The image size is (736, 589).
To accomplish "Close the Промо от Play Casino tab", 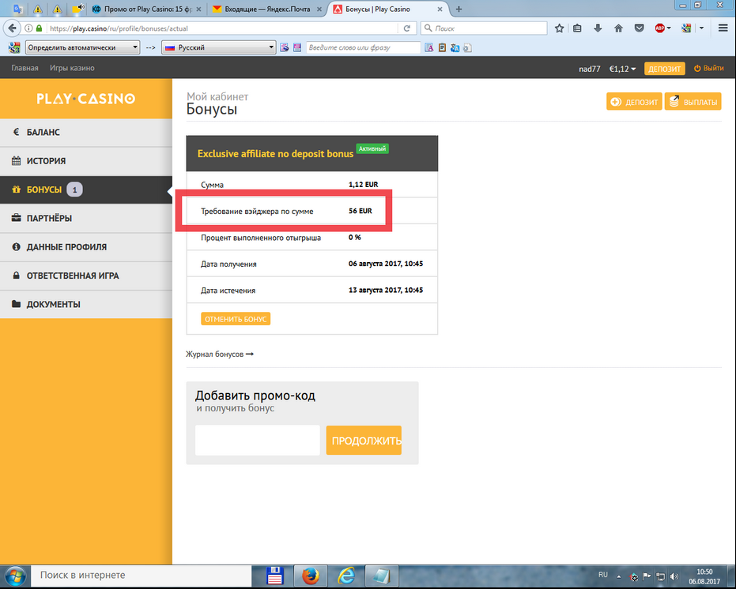I will 198,9.
